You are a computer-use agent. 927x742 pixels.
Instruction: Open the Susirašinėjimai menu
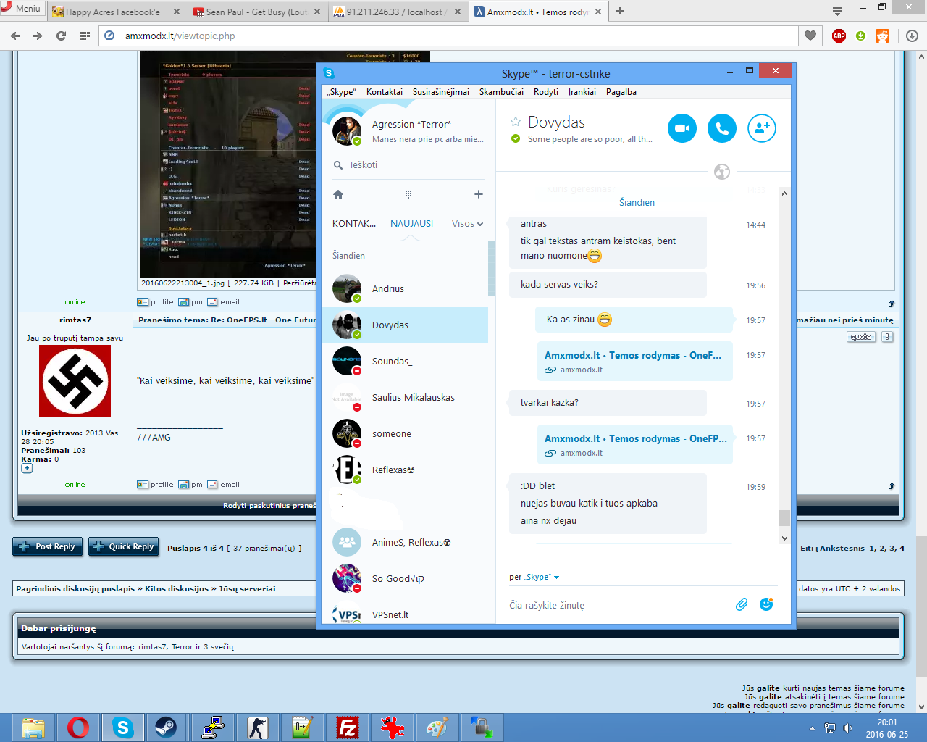point(441,92)
